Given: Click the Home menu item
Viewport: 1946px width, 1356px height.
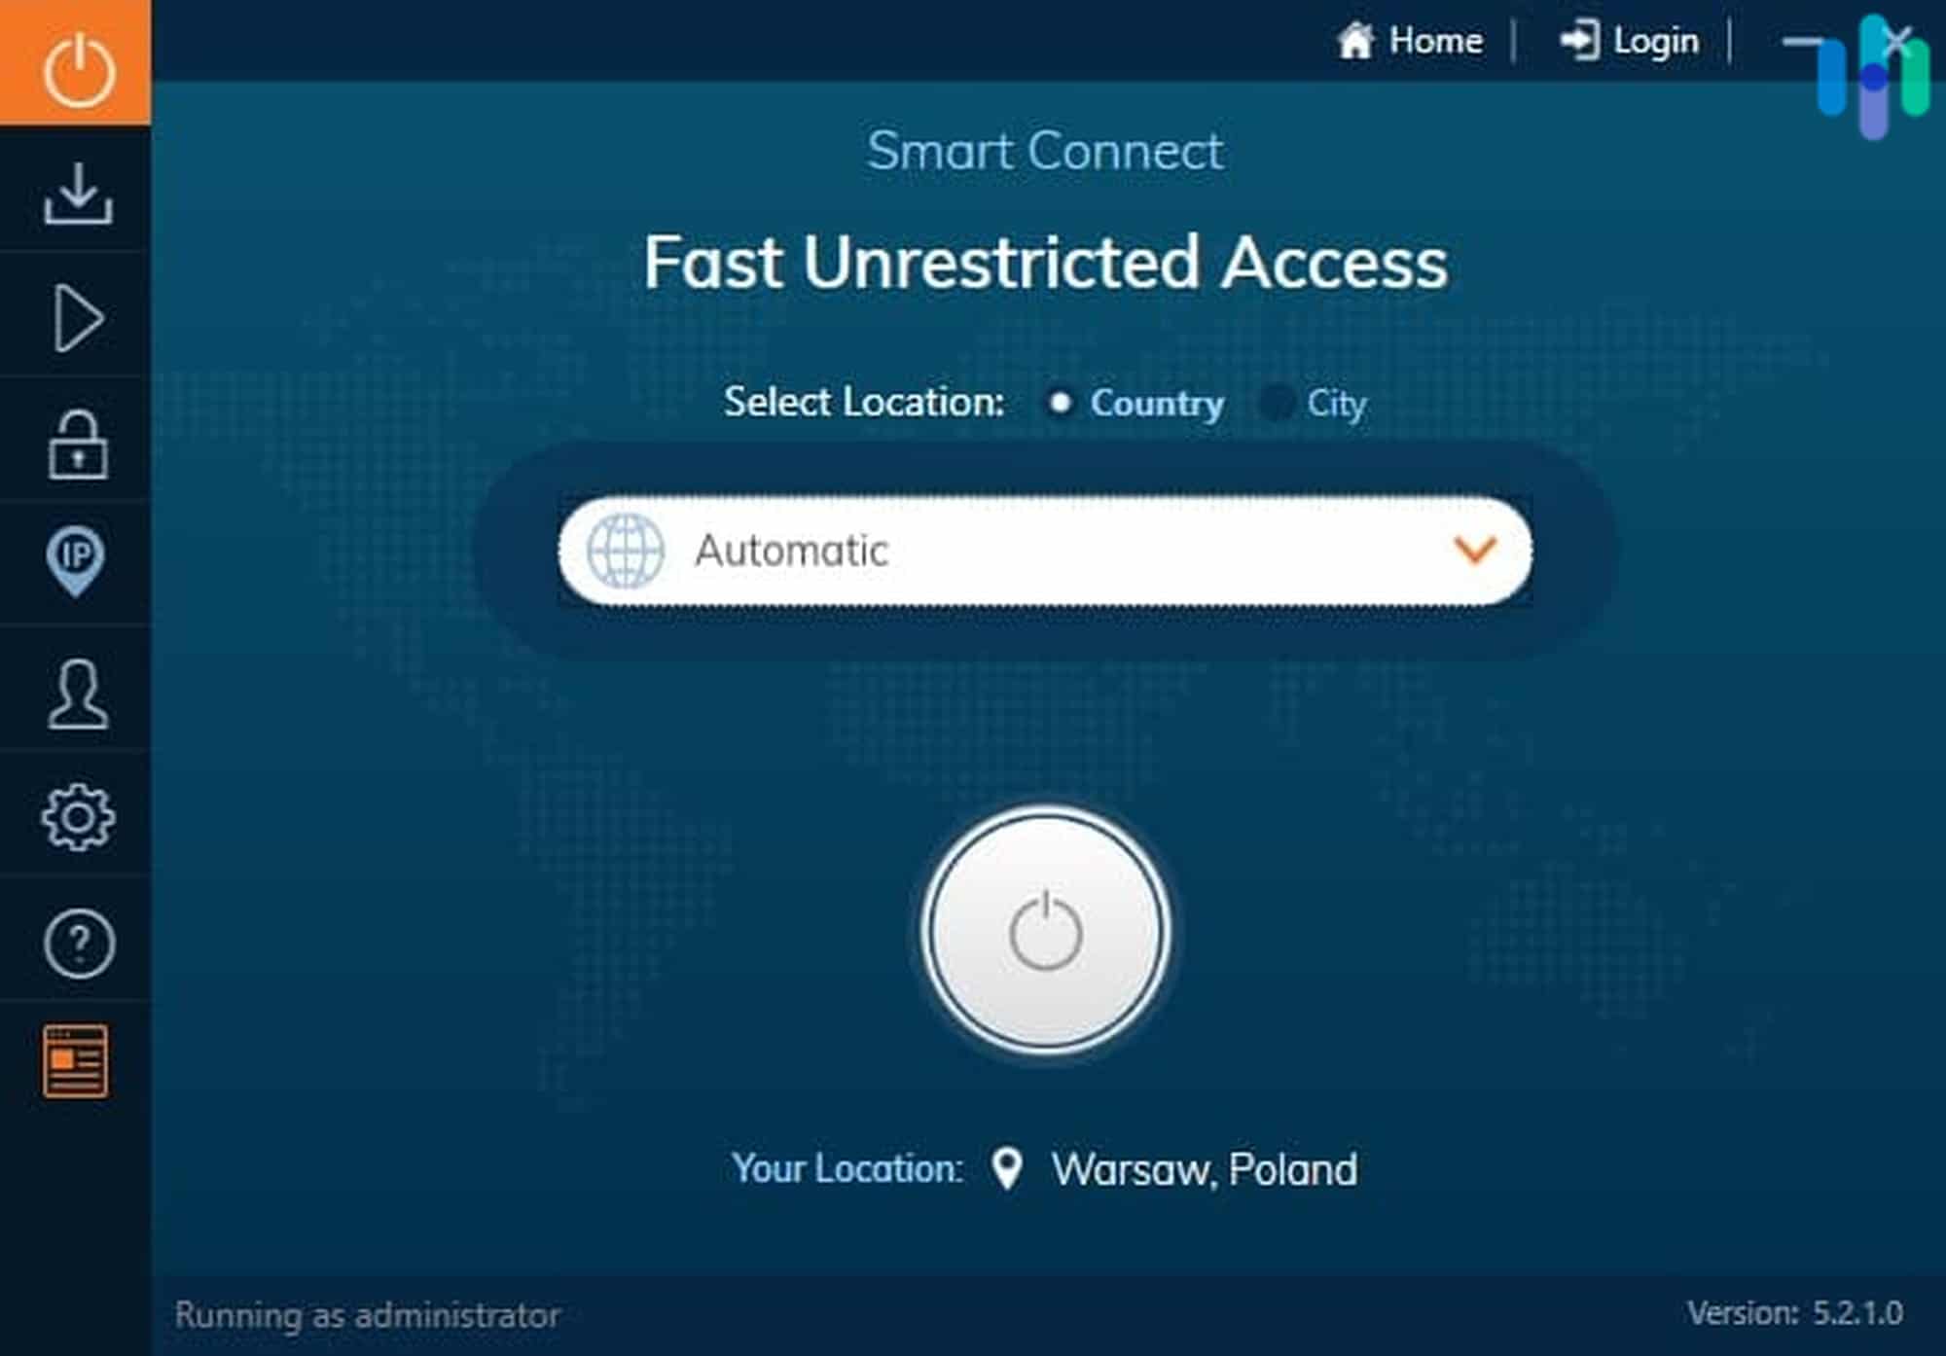Looking at the screenshot, I should coord(1412,40).
